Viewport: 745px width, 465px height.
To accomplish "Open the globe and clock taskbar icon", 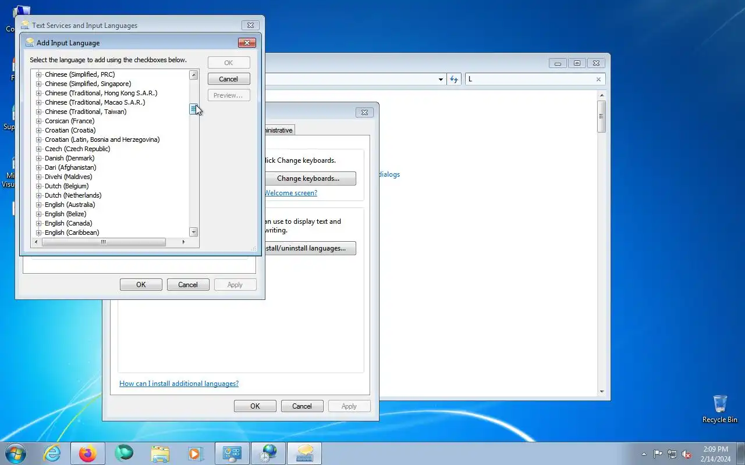I will pyautogui.click(x=268, y=453).
